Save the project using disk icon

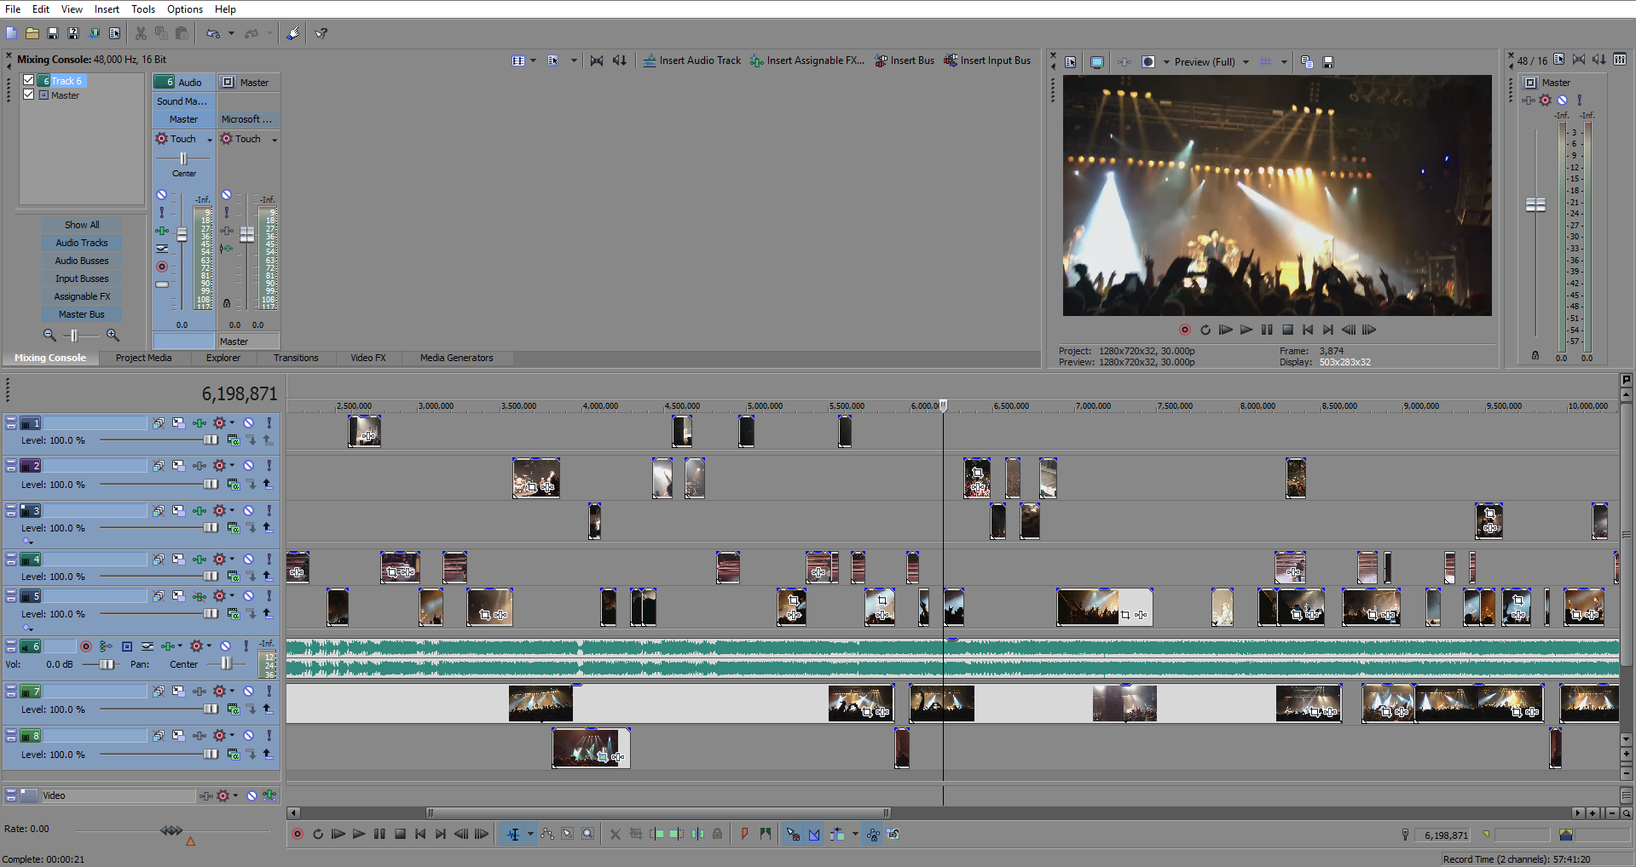(x=53, y=33)
